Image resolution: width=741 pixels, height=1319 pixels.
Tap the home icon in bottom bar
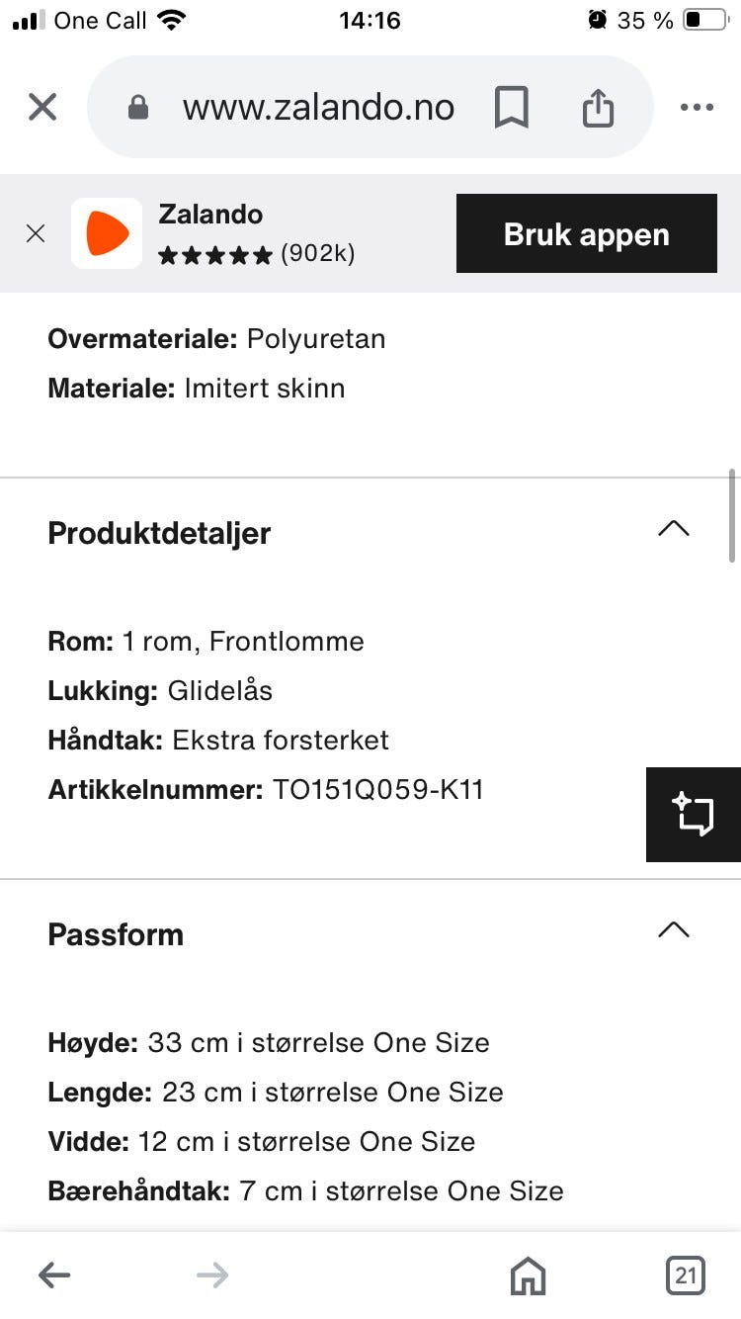(x=528, y=1275)
